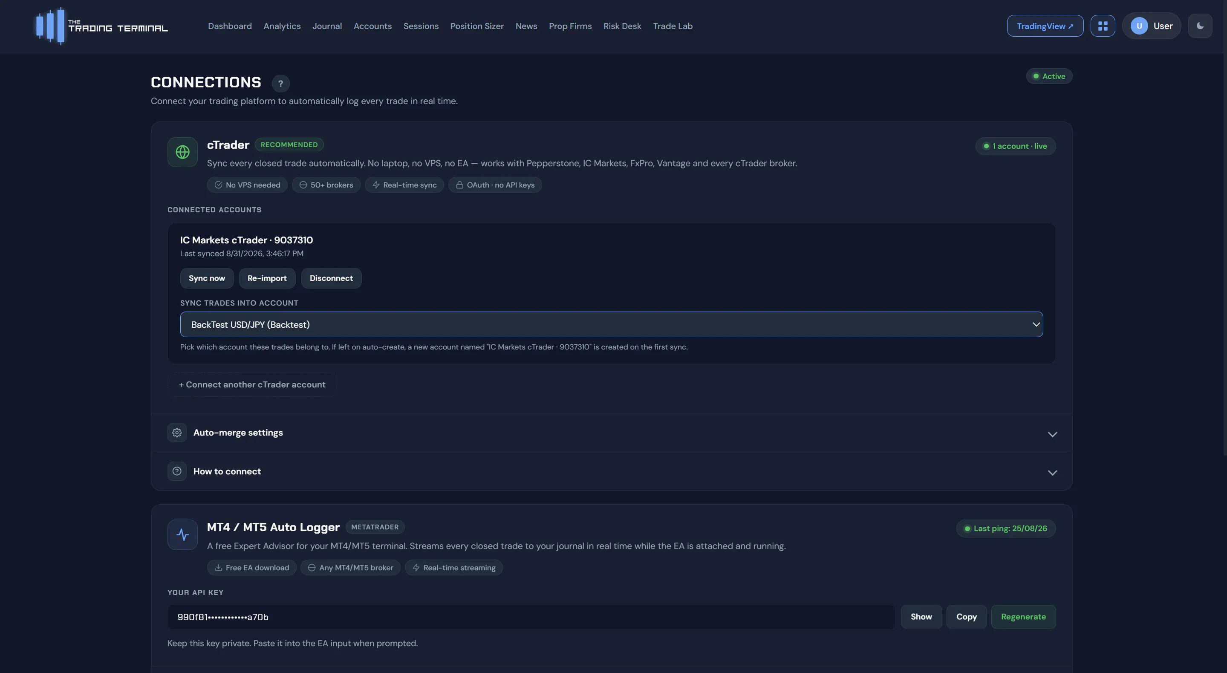Click the 1 account live badge
1227x673 pixels.
coord(1015,146)
